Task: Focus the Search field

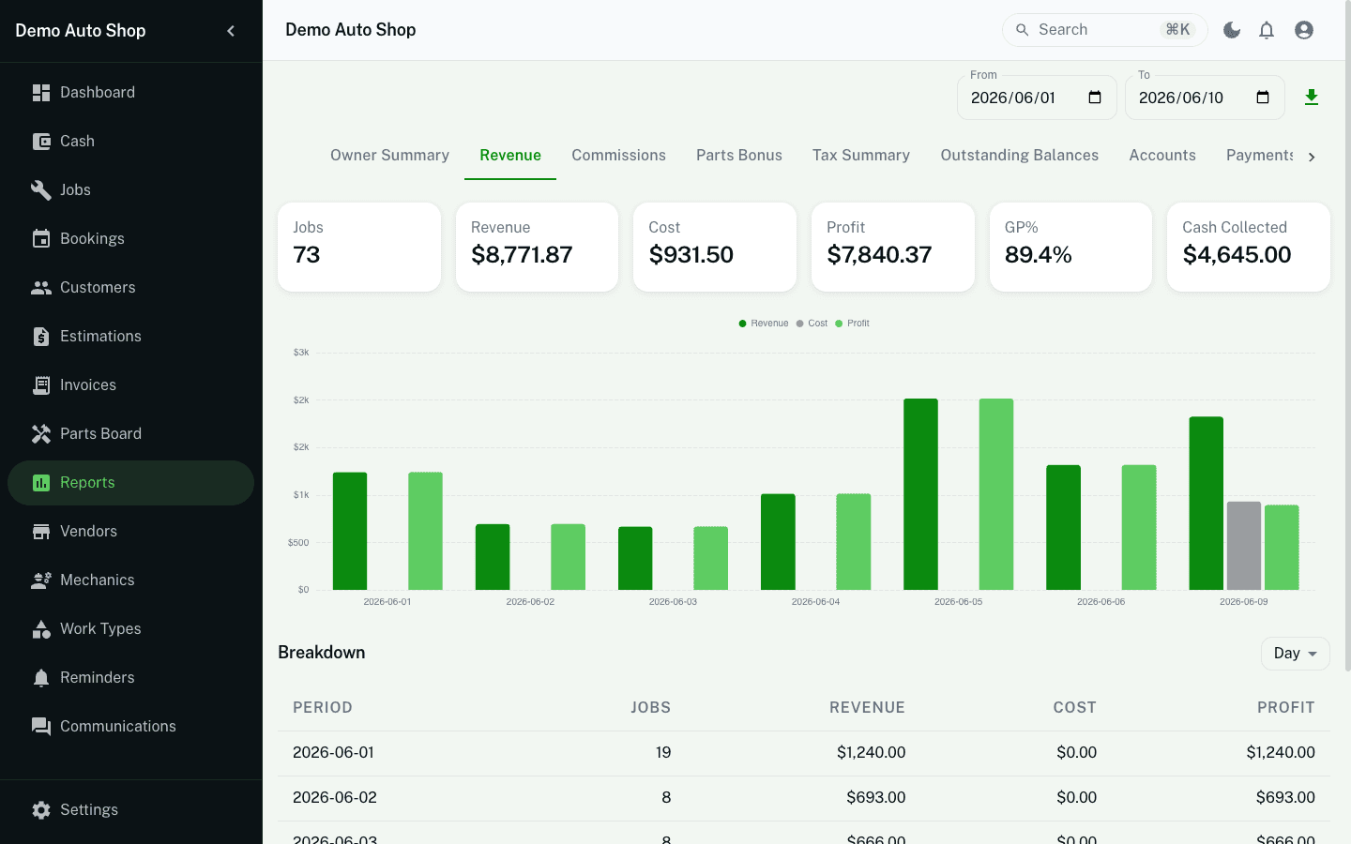Action: [1104, 30]
